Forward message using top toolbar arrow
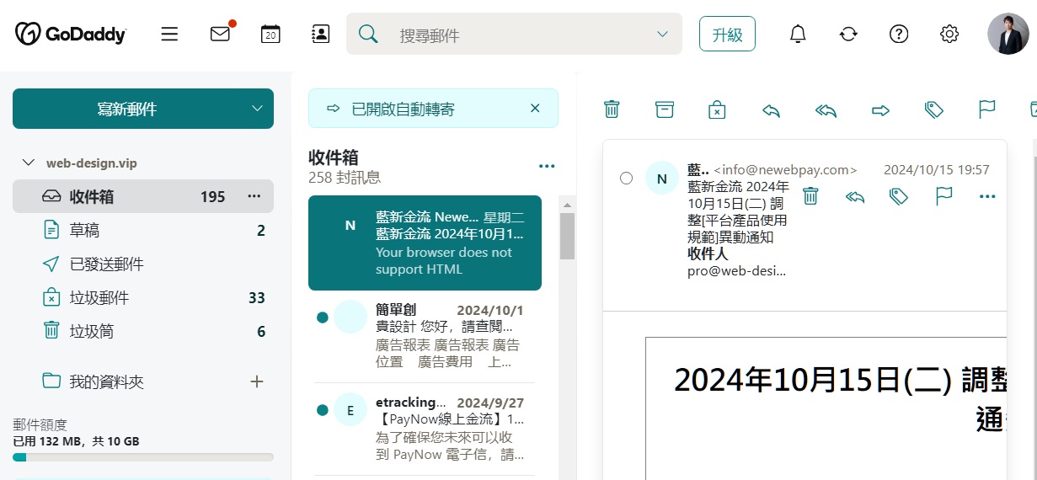The image size is (1037, 480). point(880,110)
